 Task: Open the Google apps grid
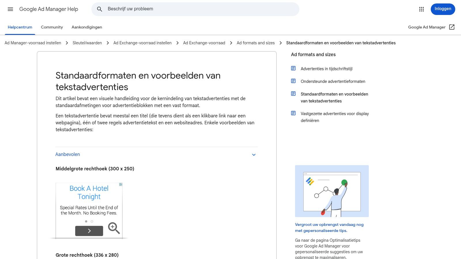click(422, 9)
